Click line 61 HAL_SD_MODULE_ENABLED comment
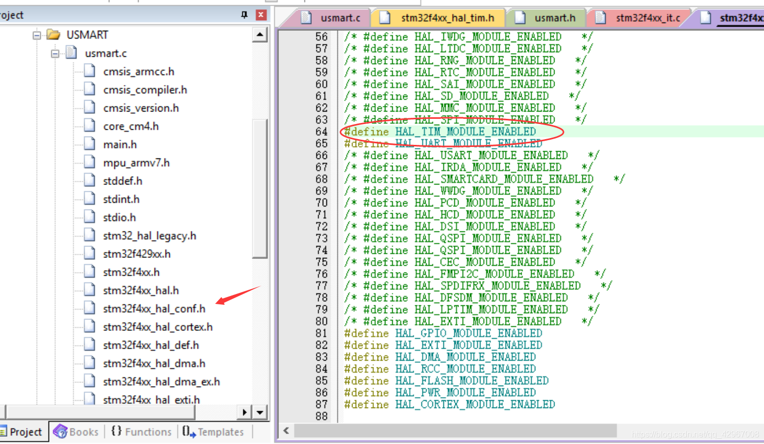The width and height of the screenshot is (764, 444). [462, 96]
